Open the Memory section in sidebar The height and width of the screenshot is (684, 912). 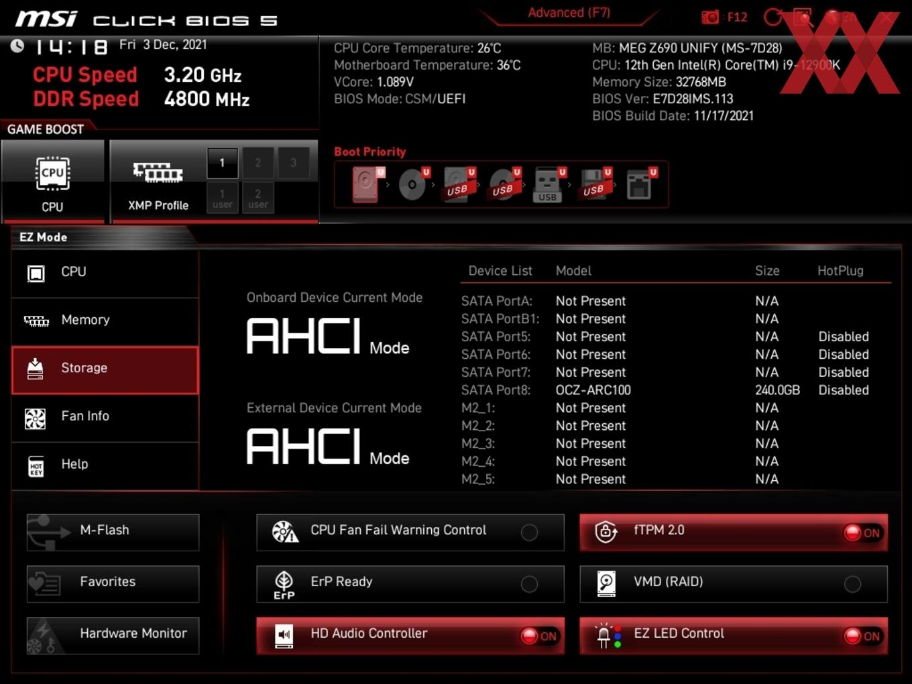point(105,321)
